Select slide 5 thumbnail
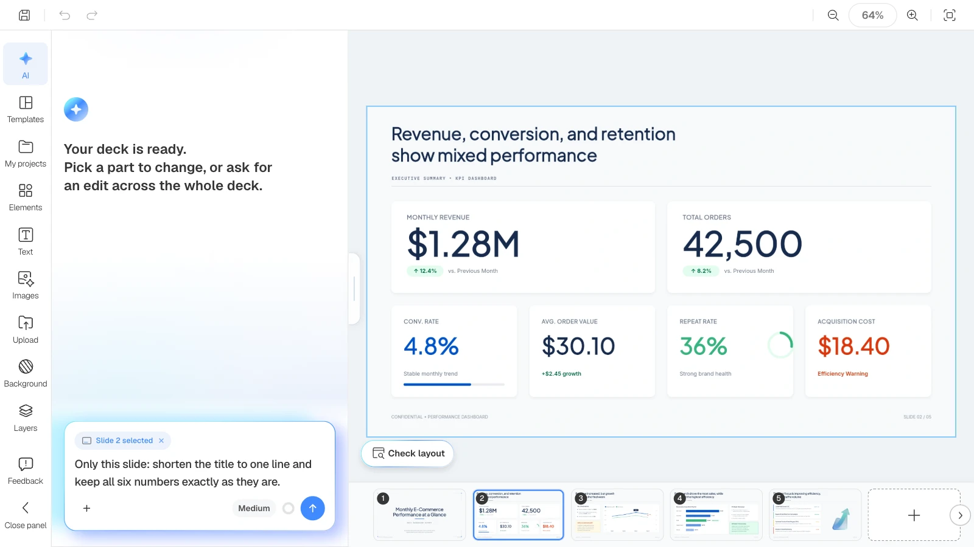The height and width of the screenshot is (547, 974). coord(815,515)
